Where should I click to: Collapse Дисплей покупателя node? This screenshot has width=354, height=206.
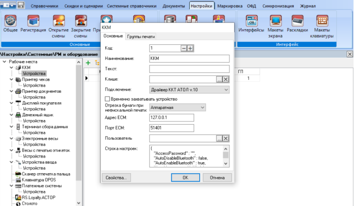(11, 103)
